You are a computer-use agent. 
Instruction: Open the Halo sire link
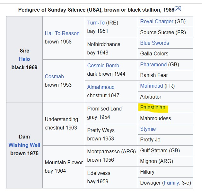click(x=24, y=59)
